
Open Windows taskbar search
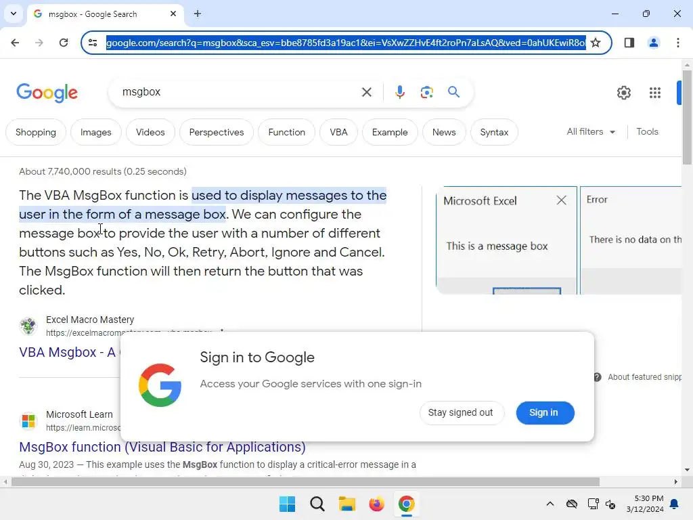[x=317, y=504]
